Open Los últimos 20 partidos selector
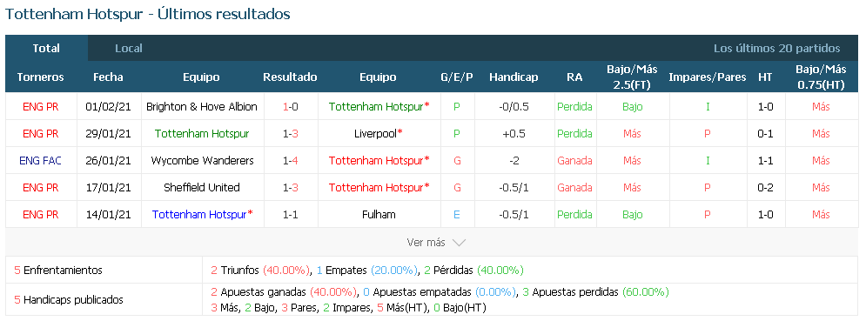The width and height of the screenshot is (866, 321). [x=776, y=48]
